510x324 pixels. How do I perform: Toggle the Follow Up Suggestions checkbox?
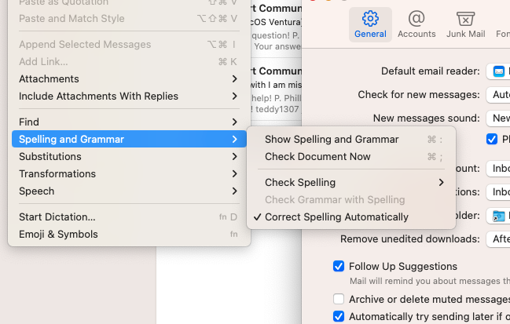tap(339, 267)
